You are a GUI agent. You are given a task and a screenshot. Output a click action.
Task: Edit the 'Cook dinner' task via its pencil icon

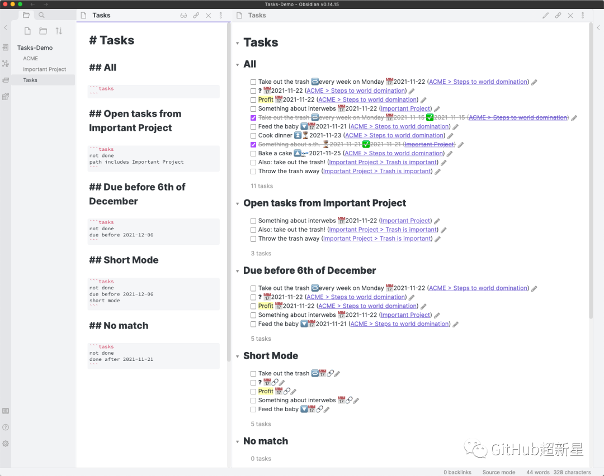pos(450,135)
